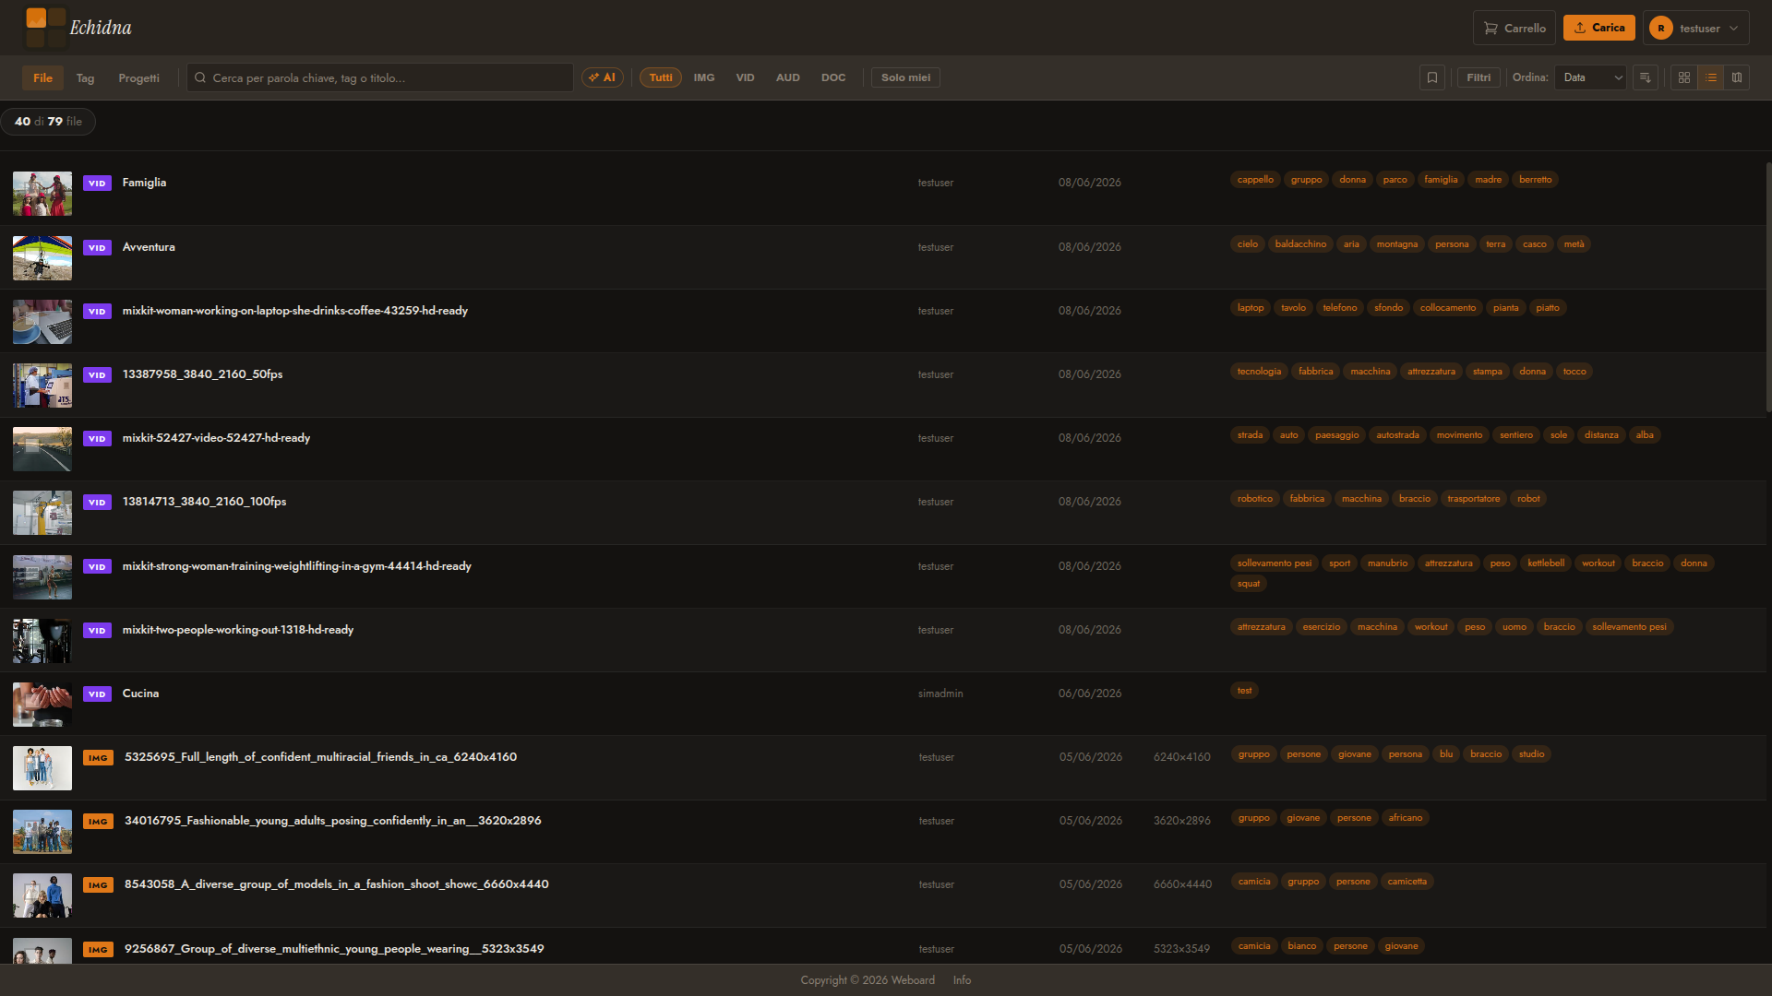The width and height of the screenshot is (1772, 996).
Task: Click the test tag on Cucina
Action: (x=1244, y=691)
